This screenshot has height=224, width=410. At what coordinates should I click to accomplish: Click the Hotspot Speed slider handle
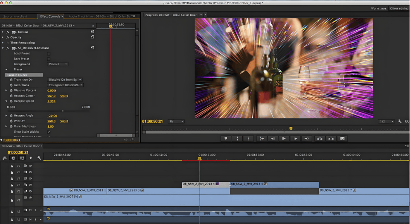[63, 111]
